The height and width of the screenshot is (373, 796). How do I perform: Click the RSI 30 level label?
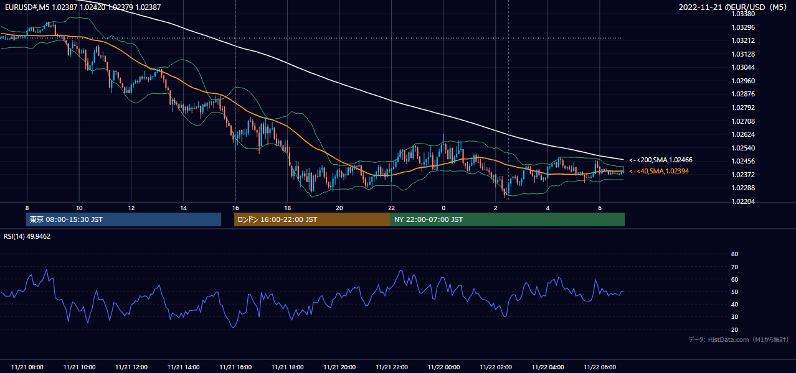[734, 317]
